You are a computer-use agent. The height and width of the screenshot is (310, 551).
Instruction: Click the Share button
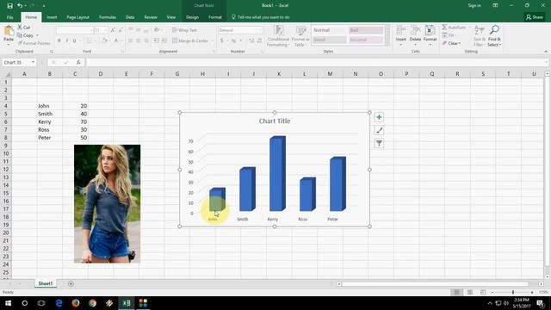click(535, 17)
